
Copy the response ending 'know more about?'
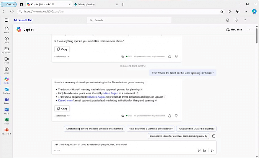pos(62,49)
